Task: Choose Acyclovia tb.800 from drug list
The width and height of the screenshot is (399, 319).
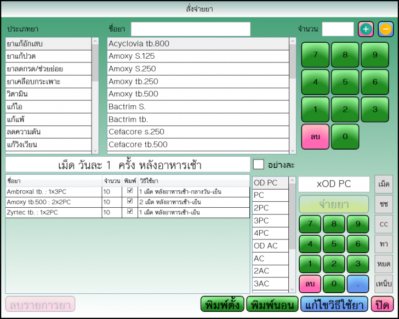Action: (x=198, y=44)
